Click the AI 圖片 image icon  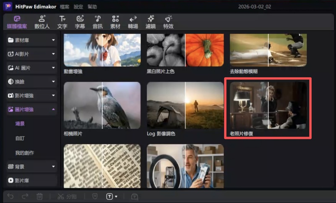11,68
